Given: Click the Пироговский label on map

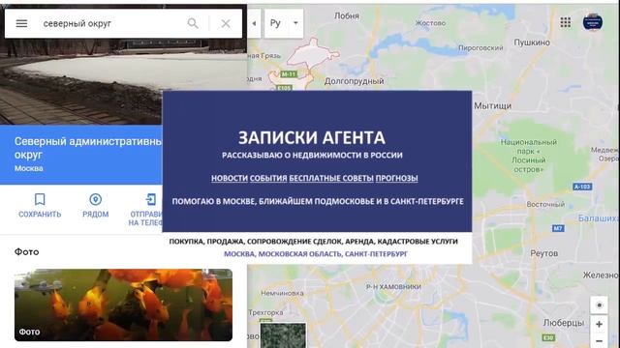Looking at the screenshot, I should (480, 47).
